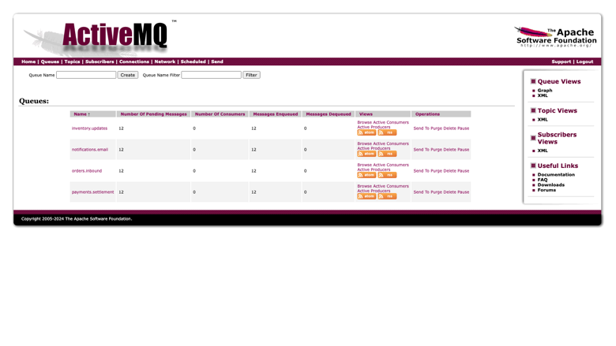Sort the queue list by the Name column header
This screenshot has width=616, height=346.
pyautogui.click(x=81, y=114)
